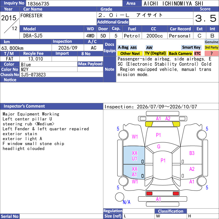Click the Other Navi badge
The height and width of the screenshot is (219, 219).
click(x=130, y=53)
